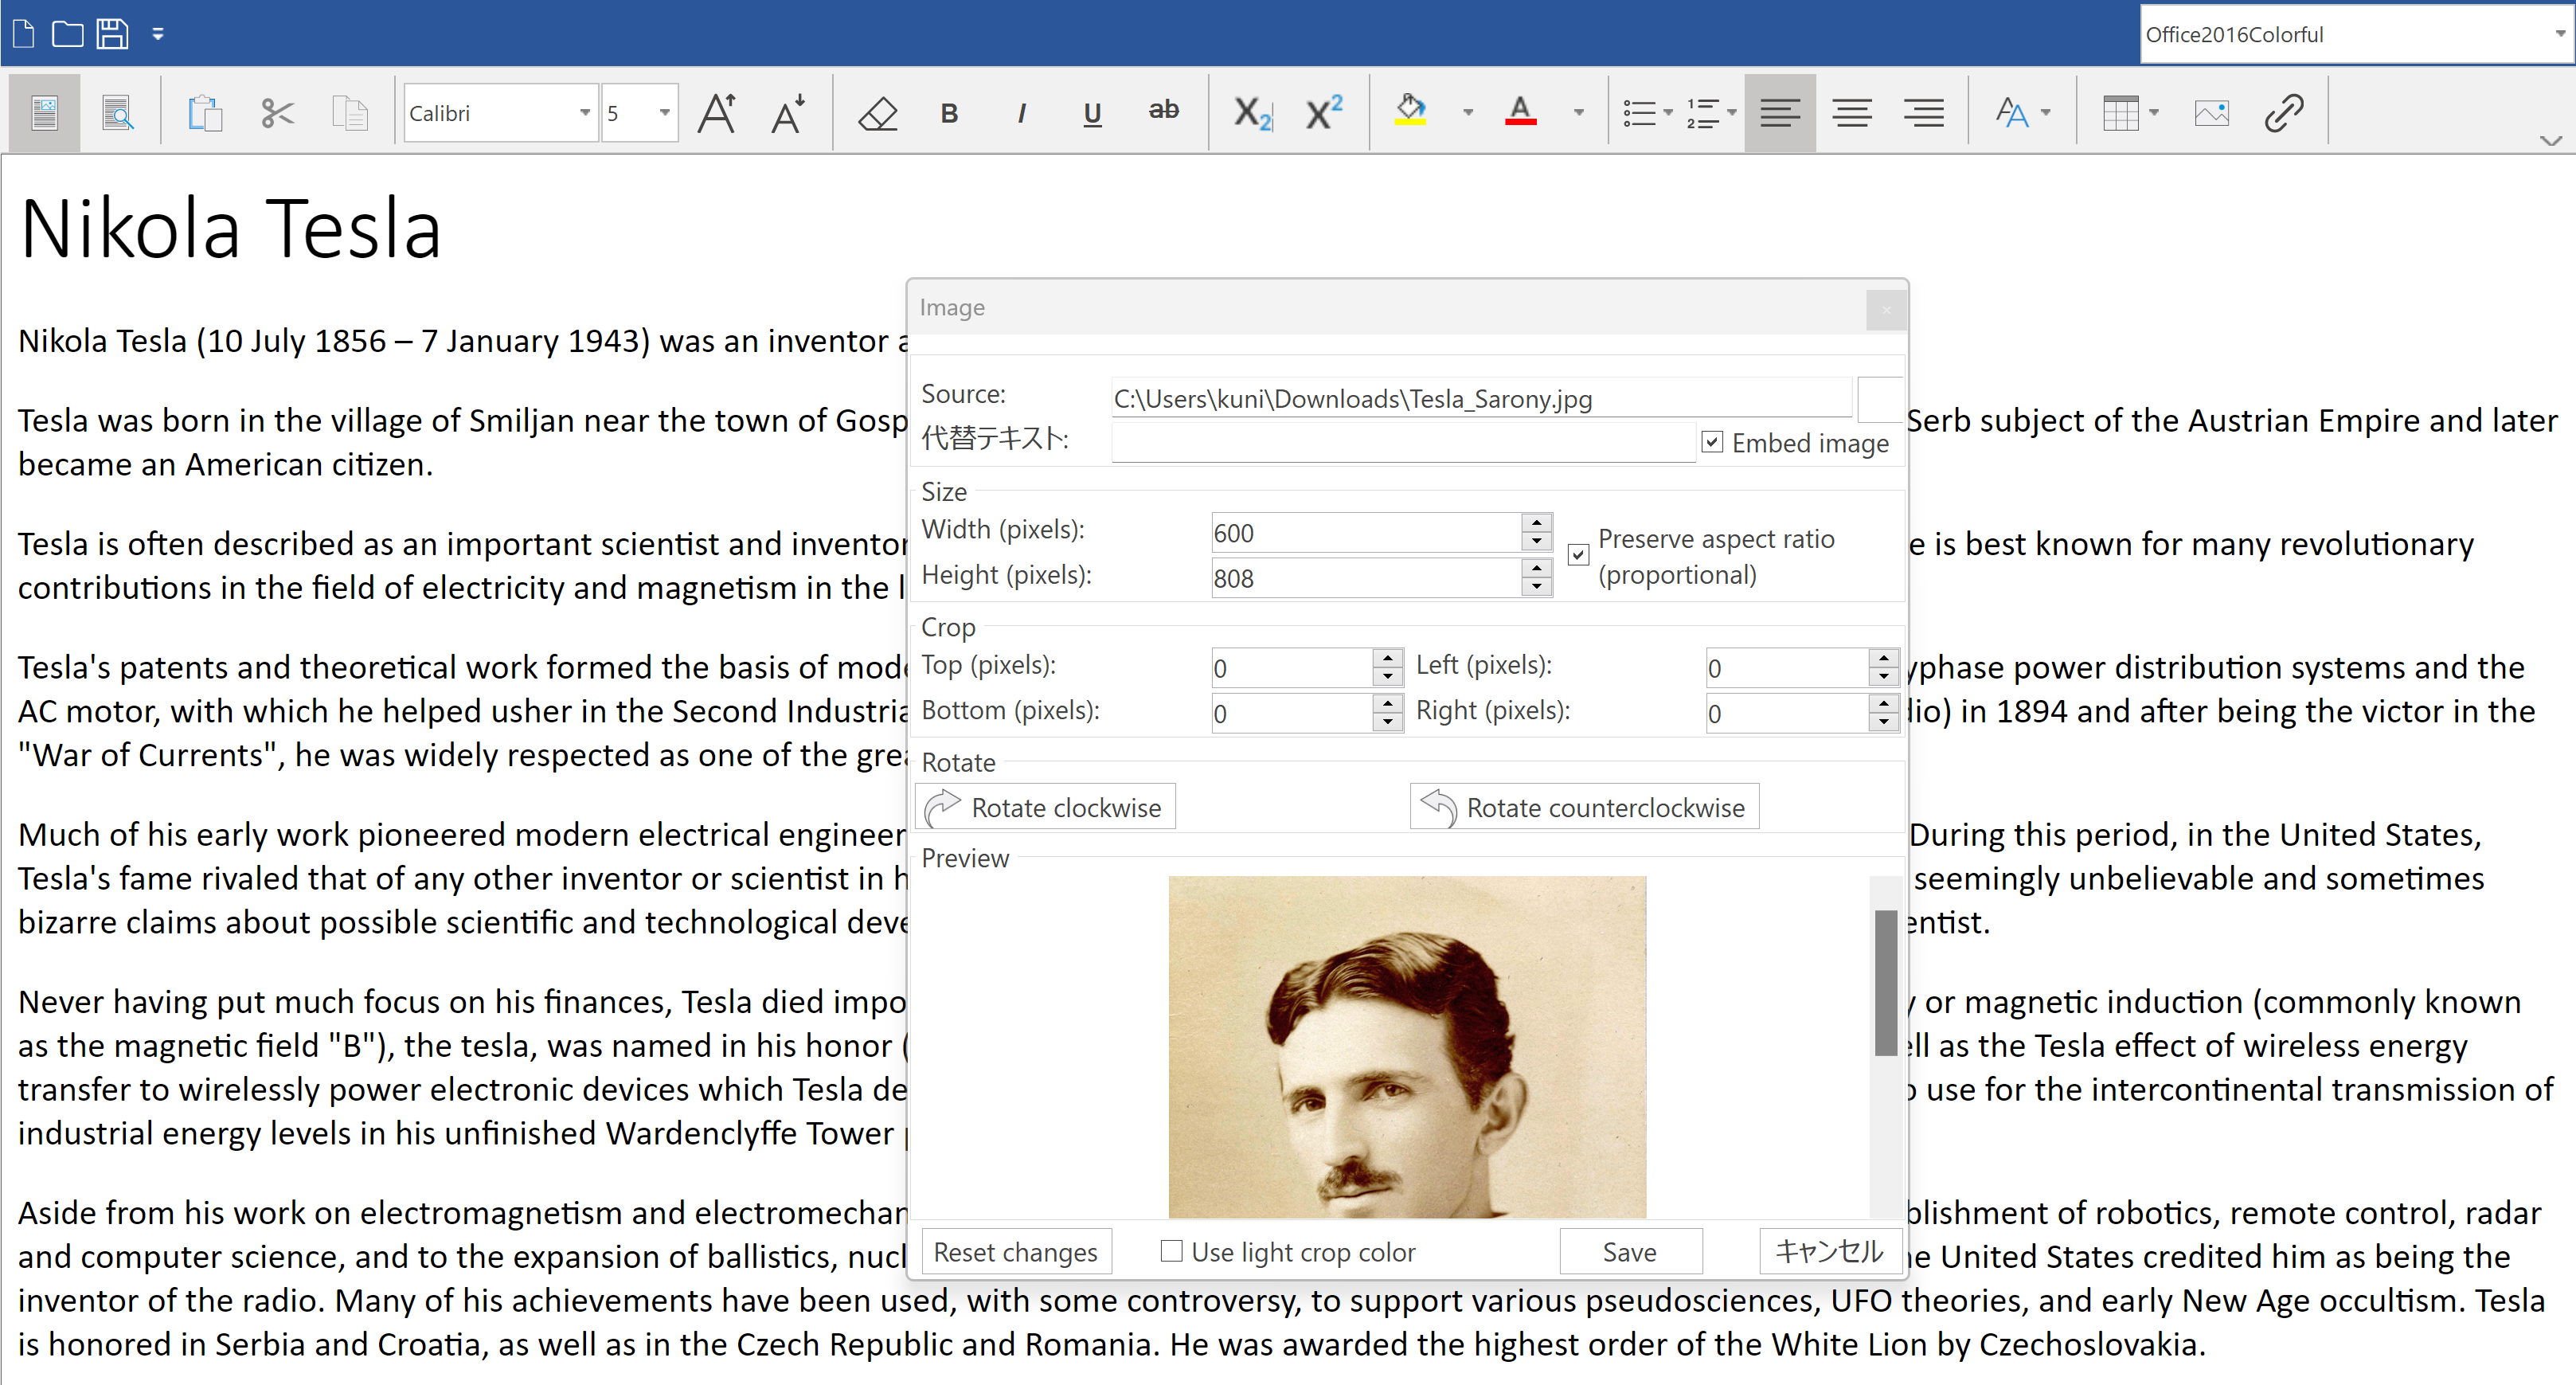Image resolution: width=2576 pixels, height=1385 pixels.
Task: Open the Office2016Colorful theme combo box
Action: 2356,34
